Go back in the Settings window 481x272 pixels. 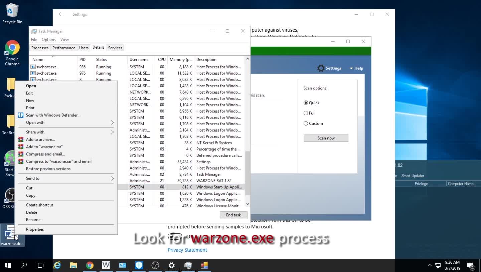pyautogui.click(x=60, y=14)
